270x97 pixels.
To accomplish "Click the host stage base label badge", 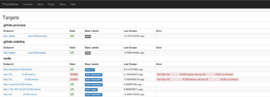I will click(x=91, y=90).
